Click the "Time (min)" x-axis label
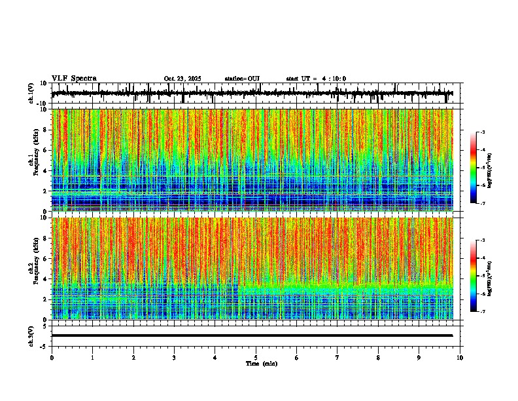This screenshot has width=518, height=401. (x=262, y=364)
